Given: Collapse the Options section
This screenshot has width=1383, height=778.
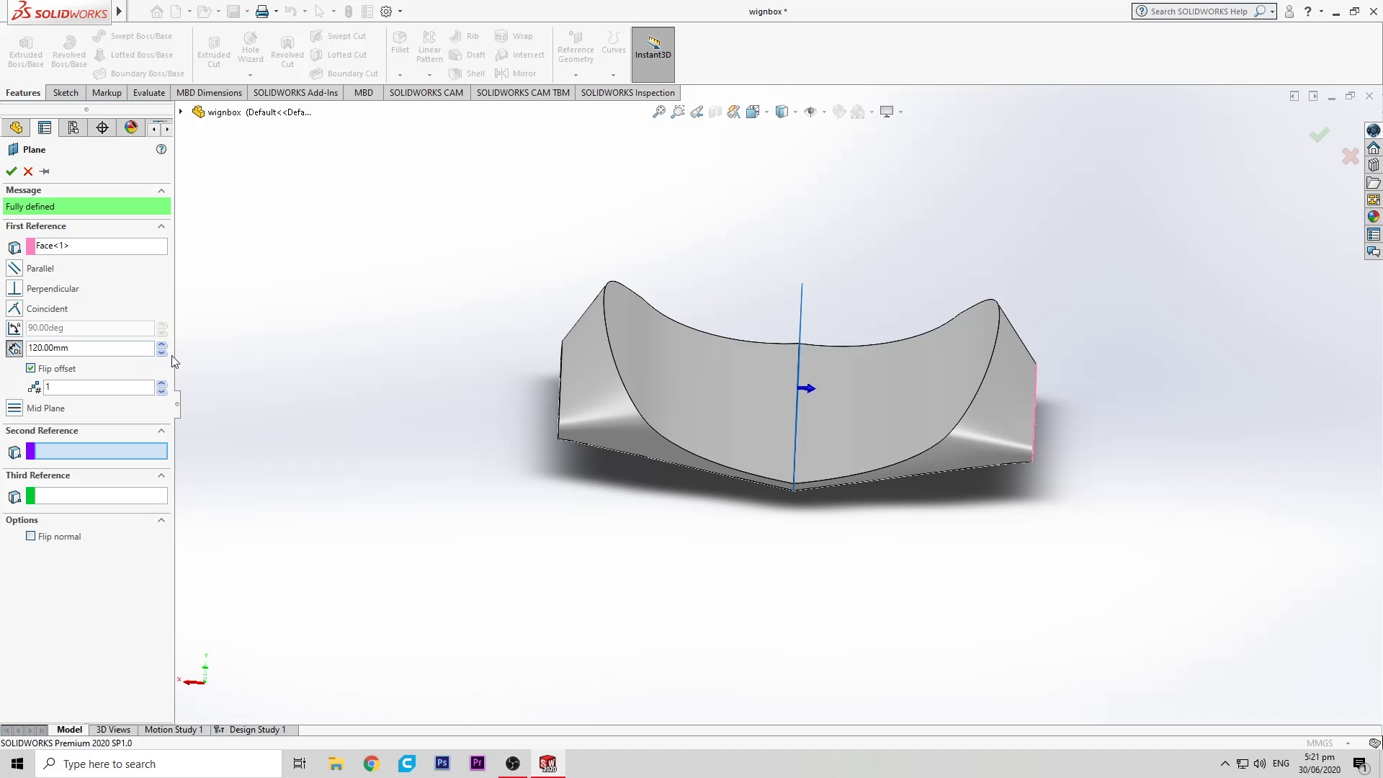Looking at the screenshot, I should click(x=161, y=520).
